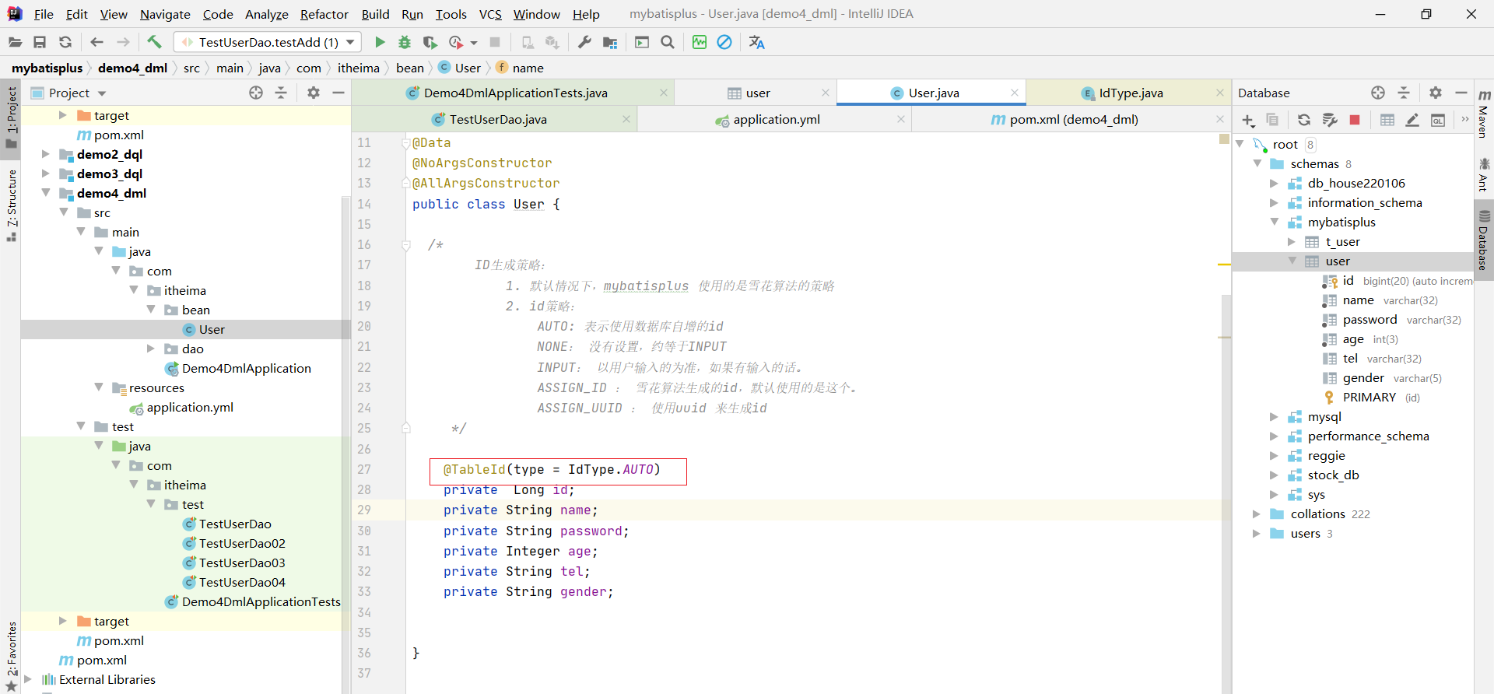Click the demo4_dml breadcrumb in navigation bar
The image size is (1494, 694).
pos(132,68)
